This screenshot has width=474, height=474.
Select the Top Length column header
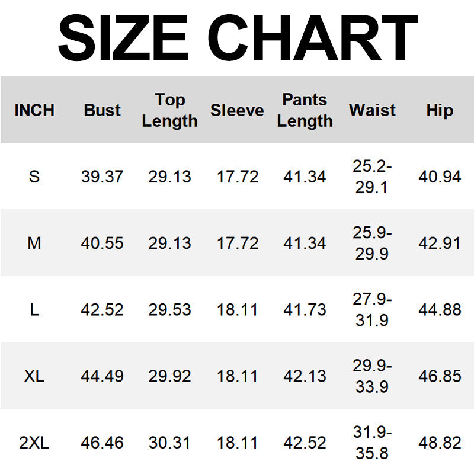(x=169, y=110)
